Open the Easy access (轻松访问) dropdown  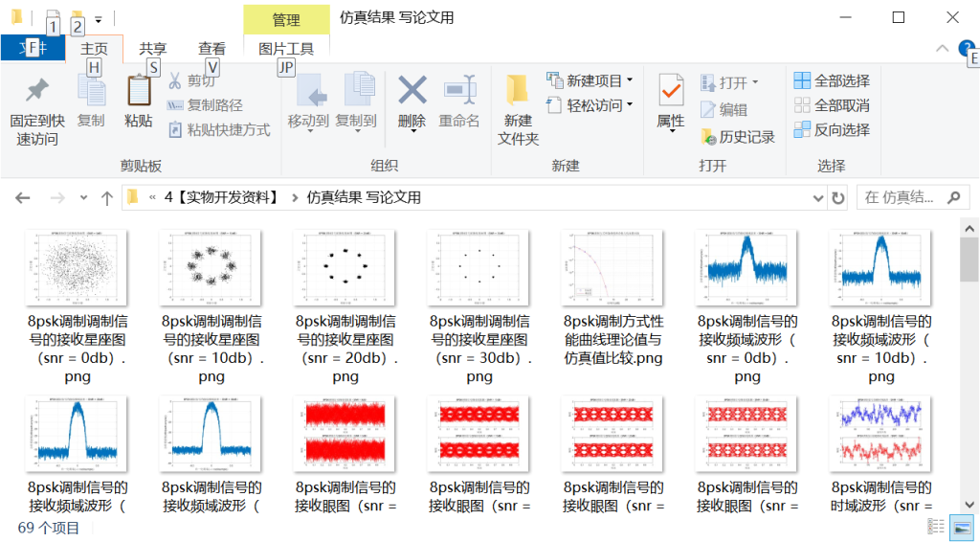(x=590, y=105)
